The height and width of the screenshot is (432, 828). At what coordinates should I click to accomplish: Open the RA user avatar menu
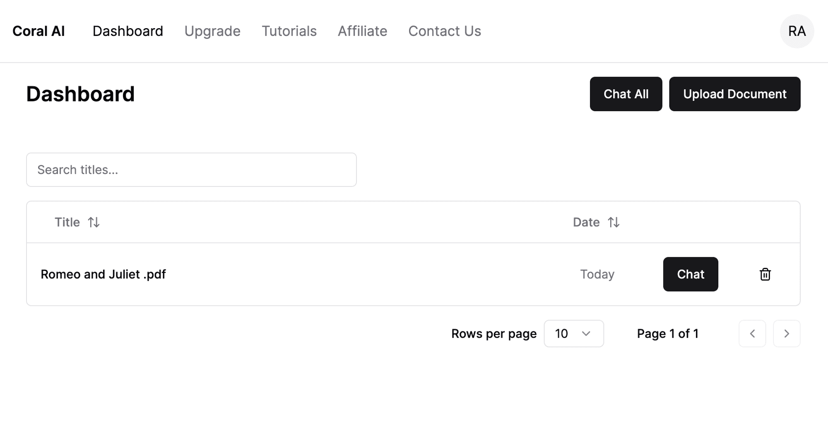pyautogui.click(x=797, y=31)
